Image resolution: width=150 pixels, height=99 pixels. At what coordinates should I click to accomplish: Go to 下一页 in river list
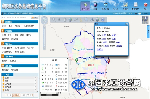coord(30,95)
